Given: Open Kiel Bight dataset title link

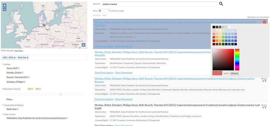Looking at the screenshot, I should click(x=175, y=24).
